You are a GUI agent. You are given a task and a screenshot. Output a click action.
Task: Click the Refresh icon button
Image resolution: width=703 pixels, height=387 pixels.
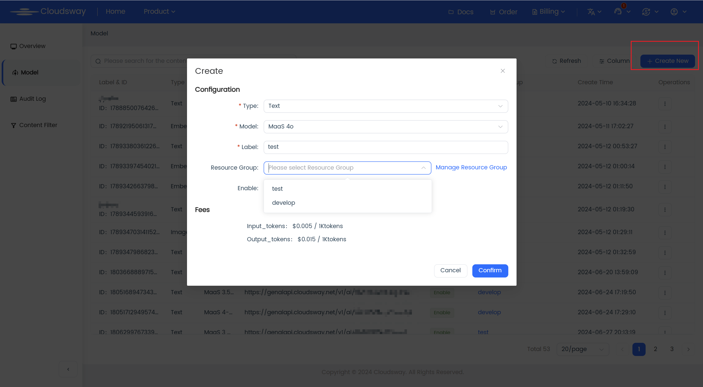pyautogui.click(x=567, y=61)
